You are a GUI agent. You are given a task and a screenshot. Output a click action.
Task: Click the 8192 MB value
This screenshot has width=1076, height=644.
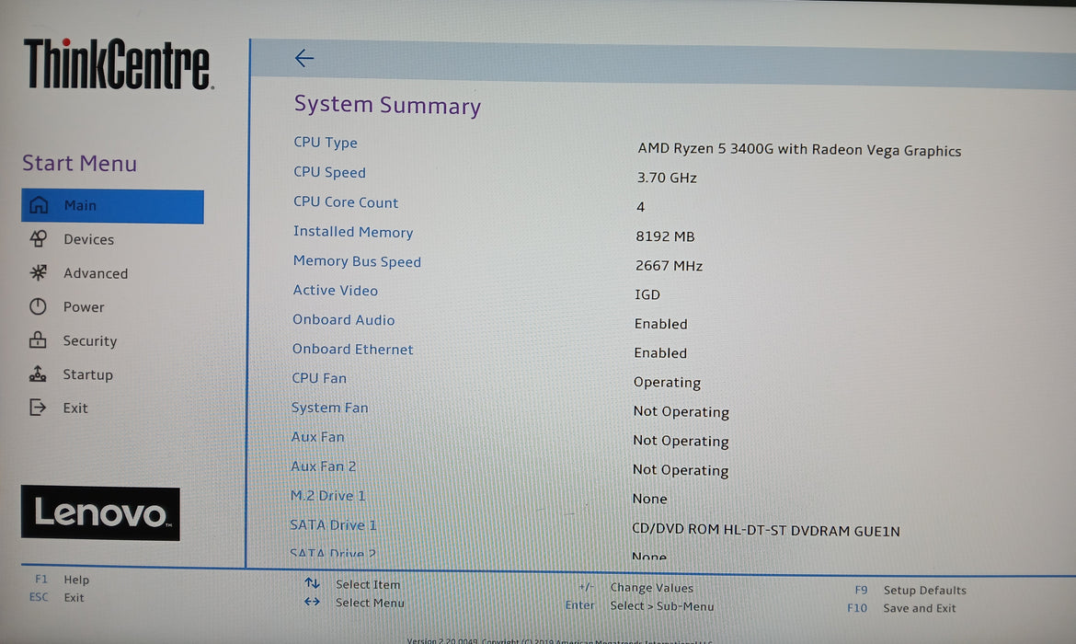coord(665,236)
